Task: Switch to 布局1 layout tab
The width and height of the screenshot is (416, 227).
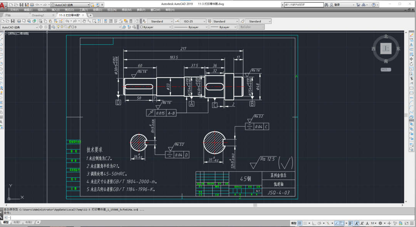Action: 17,222
